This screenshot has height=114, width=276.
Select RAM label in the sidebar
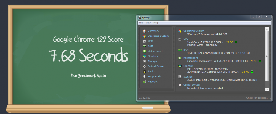tap(150, 46)
